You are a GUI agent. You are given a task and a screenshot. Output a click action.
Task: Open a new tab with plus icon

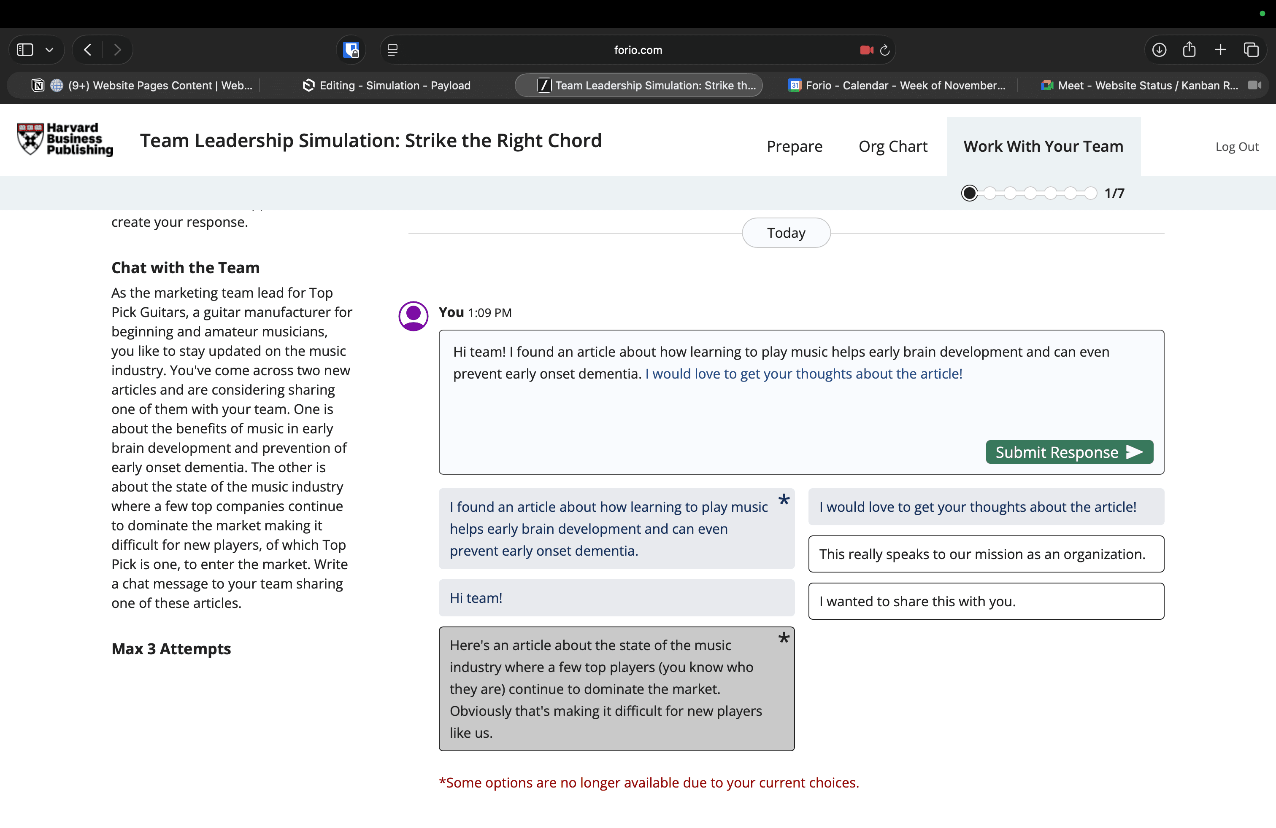(1220, 50)
